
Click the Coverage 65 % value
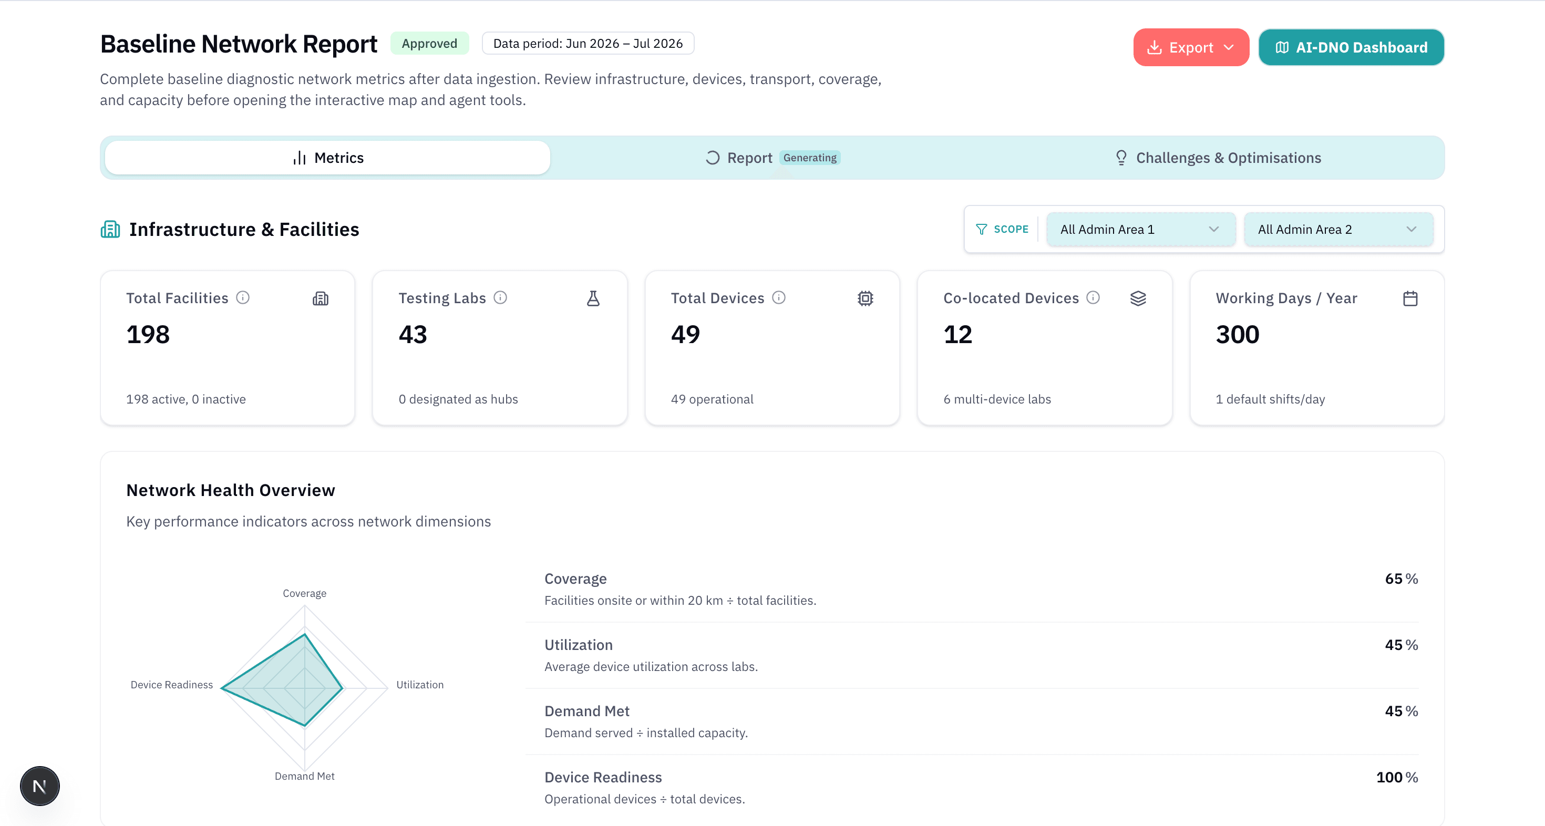[1401, 579]
